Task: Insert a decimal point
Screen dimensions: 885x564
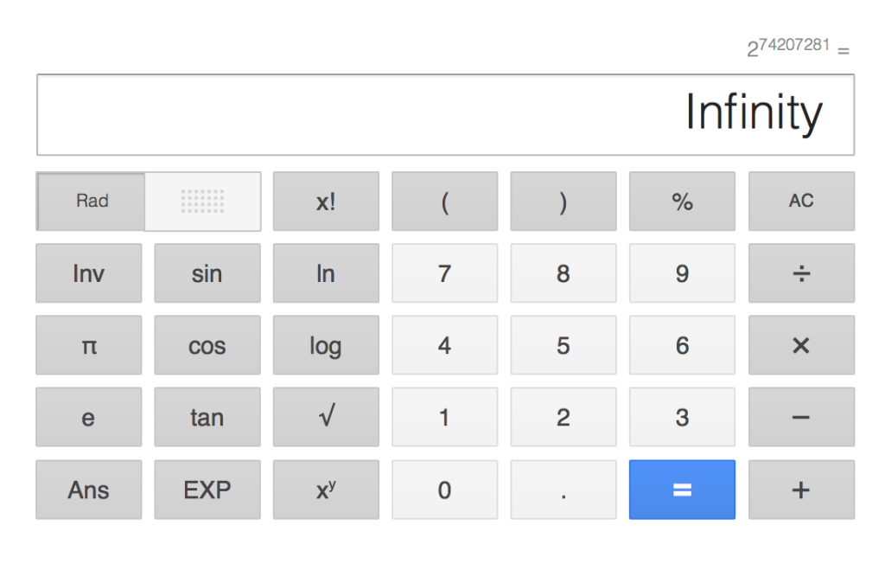Action: click(x=563, y=490)
